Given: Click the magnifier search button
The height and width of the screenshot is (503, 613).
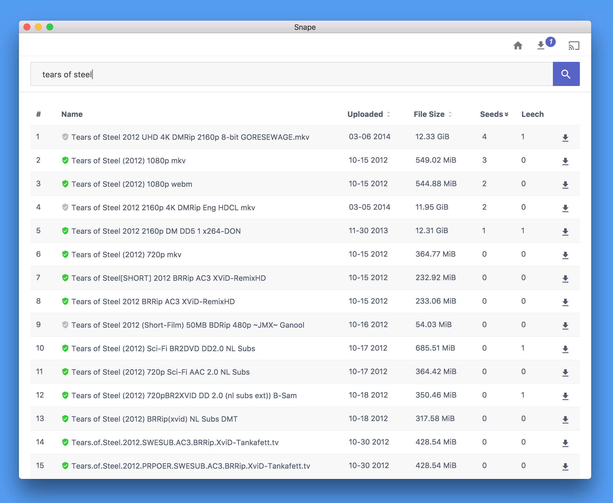Looking at the screenshot, I should [x=566, y=74].
